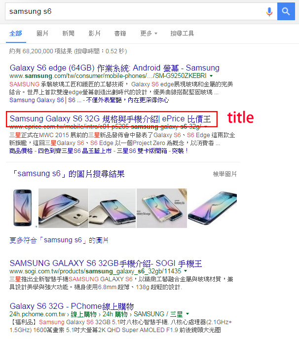This screenshot has height=339, width=299.
Task: Open the 書籍 tab
Action: 120,33
